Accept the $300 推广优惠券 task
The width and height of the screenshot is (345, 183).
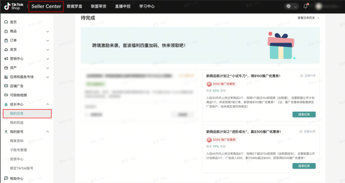click(304, 166)
